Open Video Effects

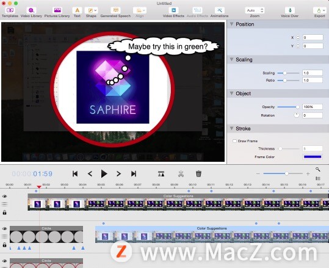[173, 12]
